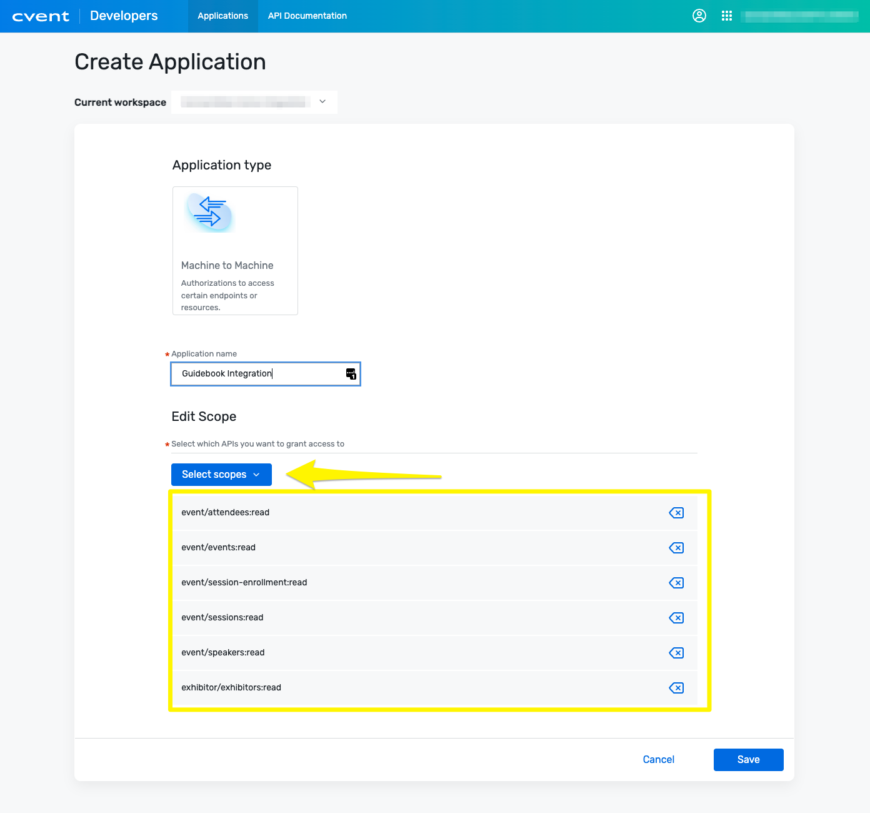Open the API Documentation tab
The width and height of the screenshot is (870, 813).
pyautogui.click(x=307, y=16)
